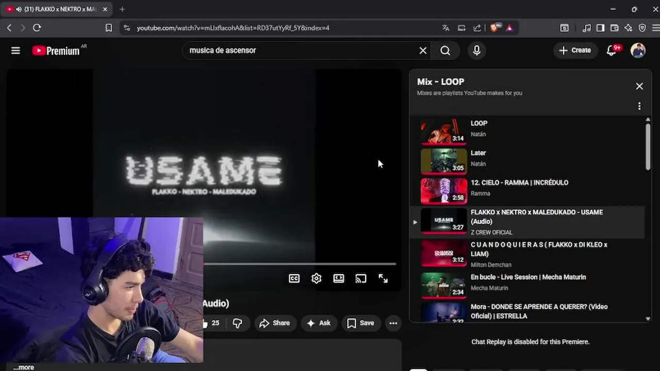Open the Z CREW OFICIAL channel name
This screenshot has width=660, height=371.
point(491,232)
